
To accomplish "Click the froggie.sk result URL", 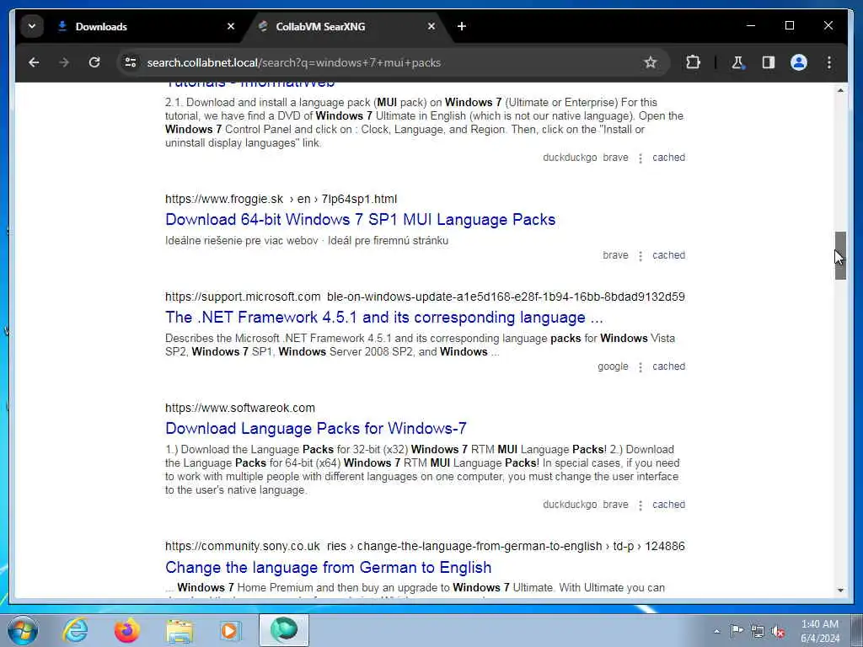I will tap(281, 199).
